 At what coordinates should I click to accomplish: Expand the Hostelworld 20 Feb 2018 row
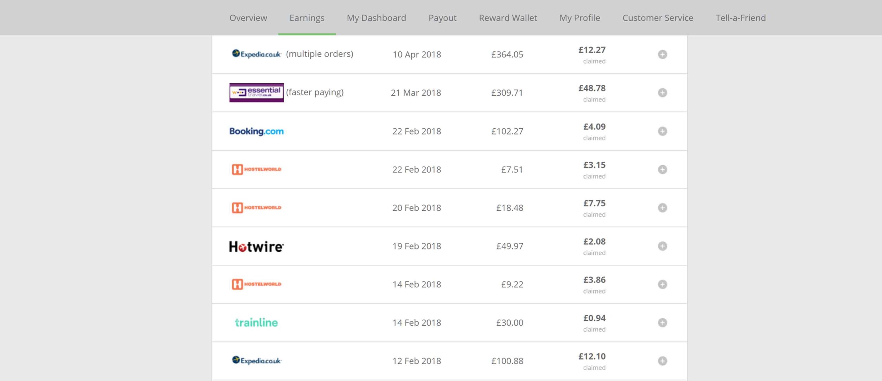click(662, 208)
